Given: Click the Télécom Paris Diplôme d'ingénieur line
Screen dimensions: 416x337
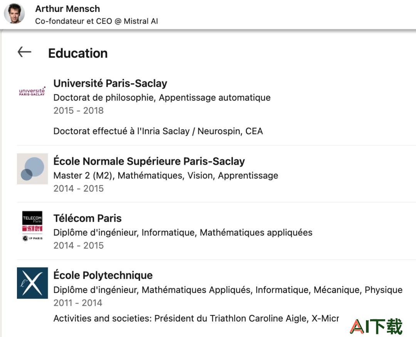Looking at the screenshot, I should click(183, 233).
